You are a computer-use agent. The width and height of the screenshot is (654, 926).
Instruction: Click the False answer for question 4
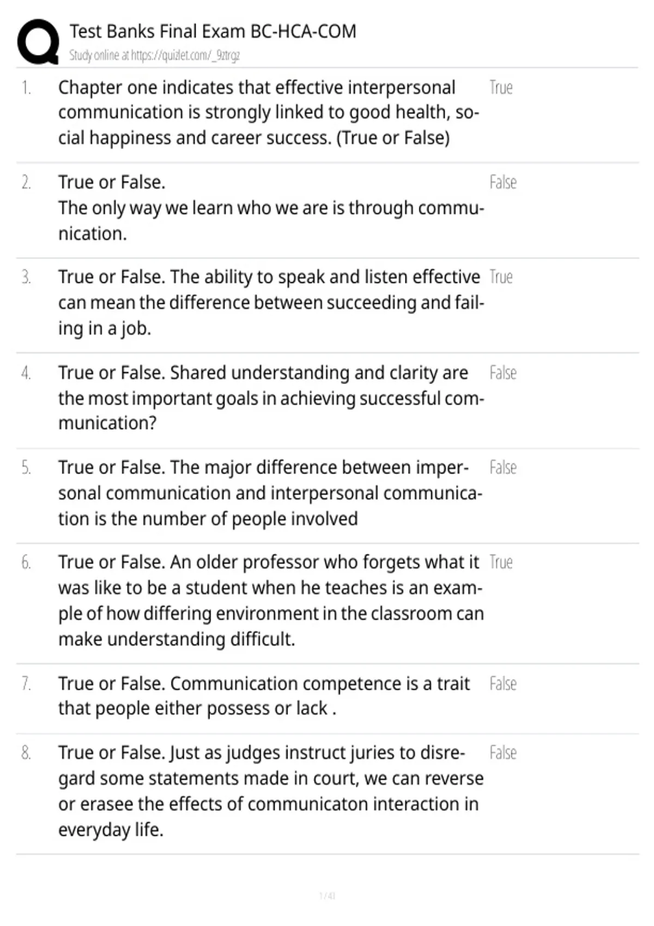(502, 373)
